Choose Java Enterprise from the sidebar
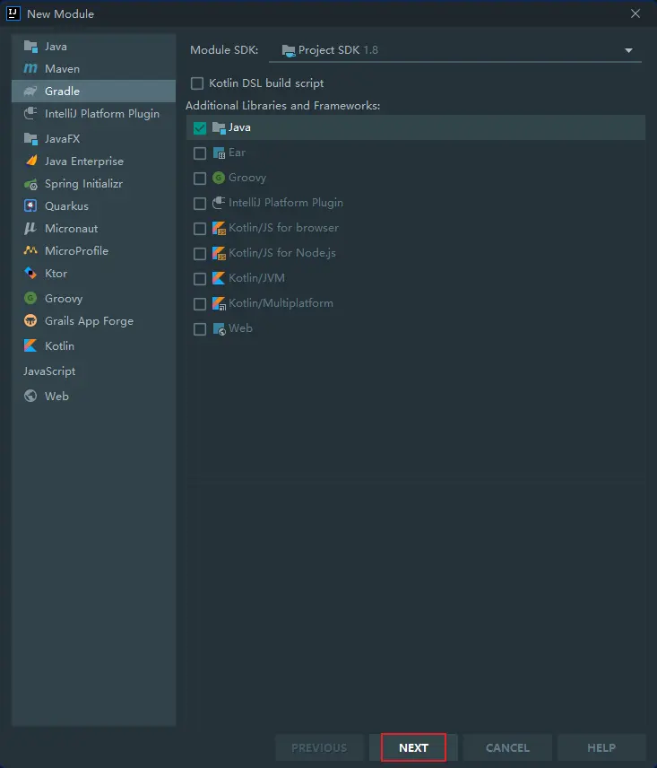The width and height of the screenshot is (657, 768). point(83,161)
